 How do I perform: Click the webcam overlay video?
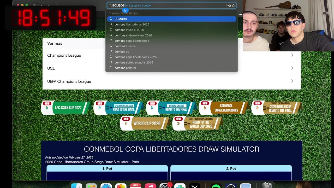(x=288, y=26)
